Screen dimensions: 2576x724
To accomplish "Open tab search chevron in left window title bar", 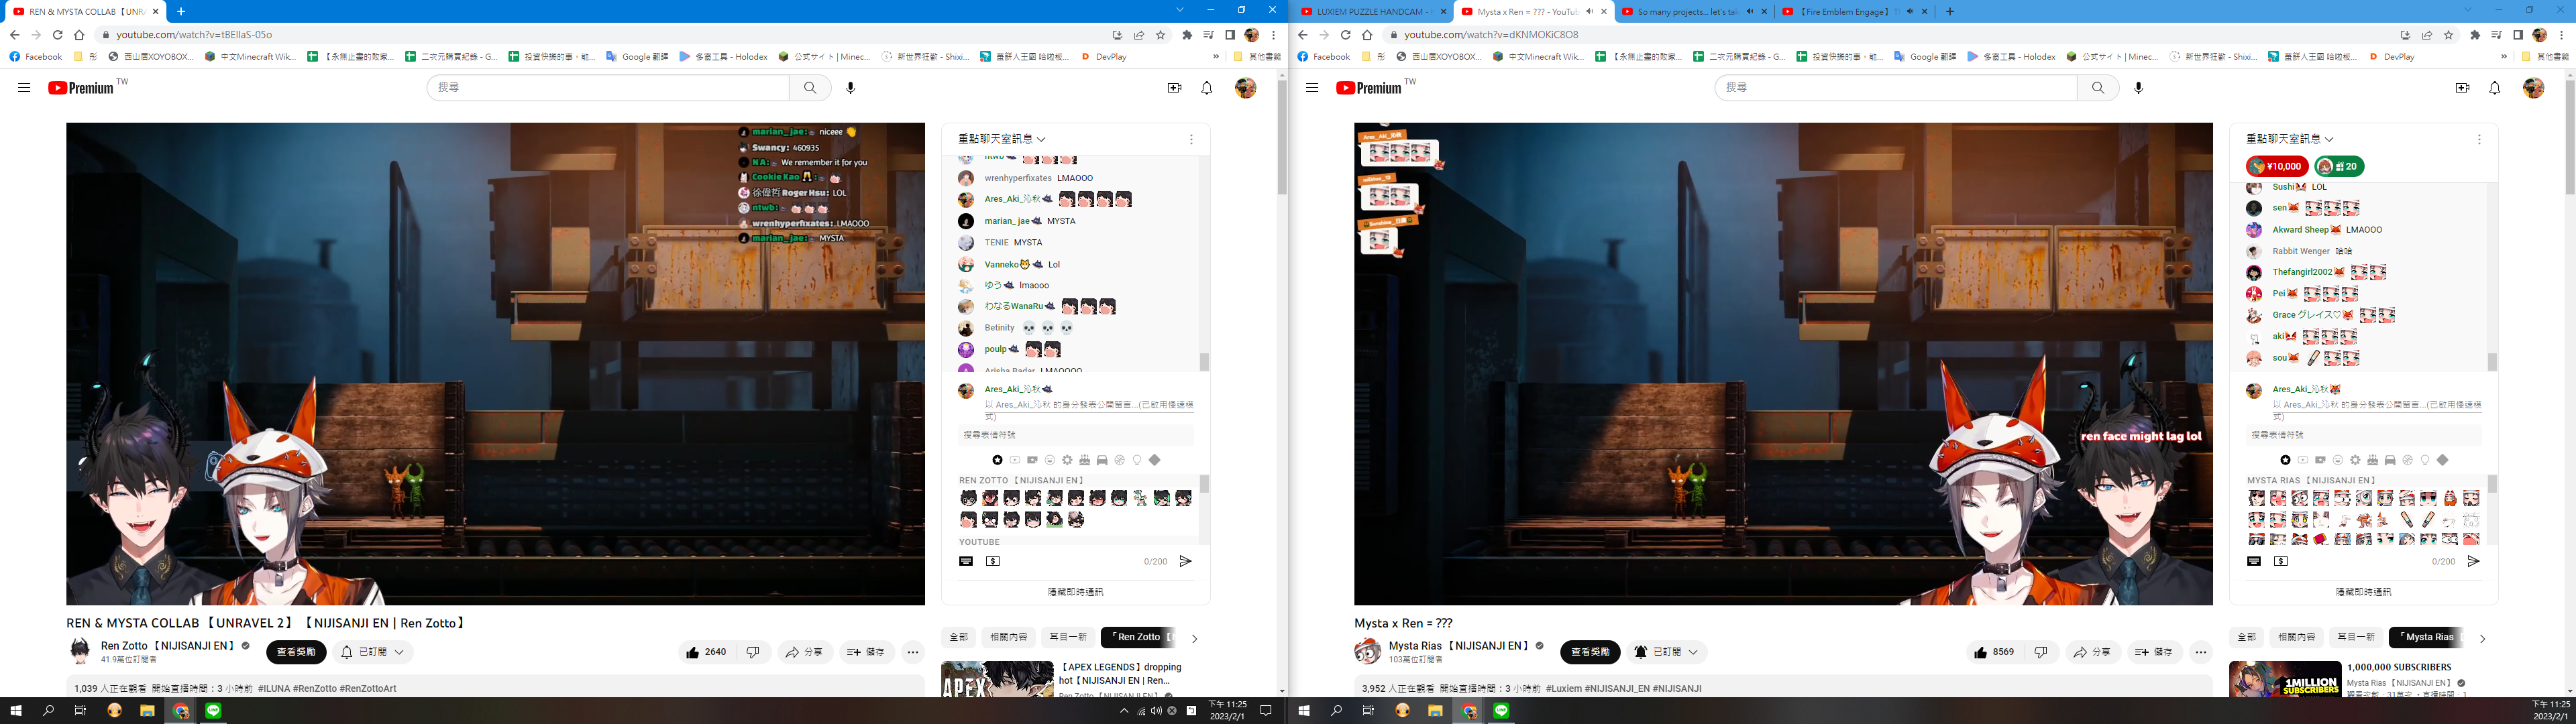I will tap(1180, 10).
